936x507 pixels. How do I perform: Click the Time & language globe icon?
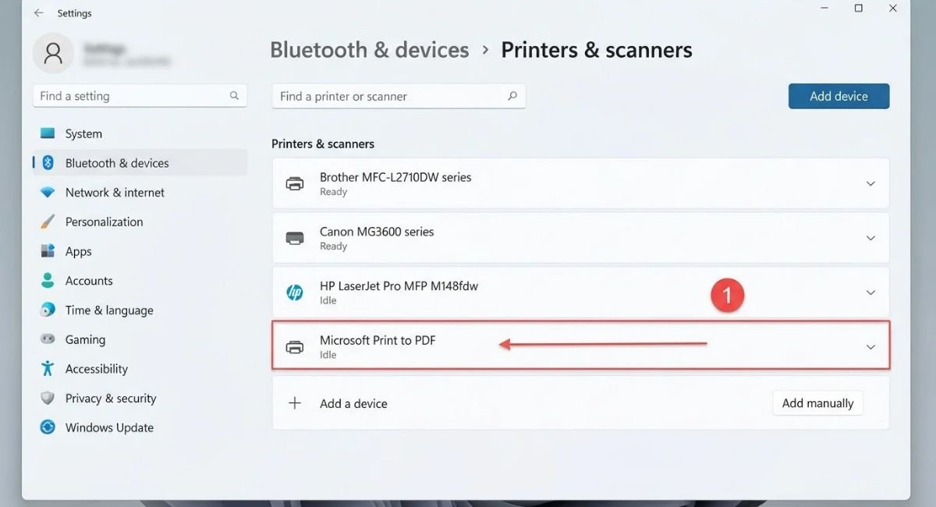point(48,310)
